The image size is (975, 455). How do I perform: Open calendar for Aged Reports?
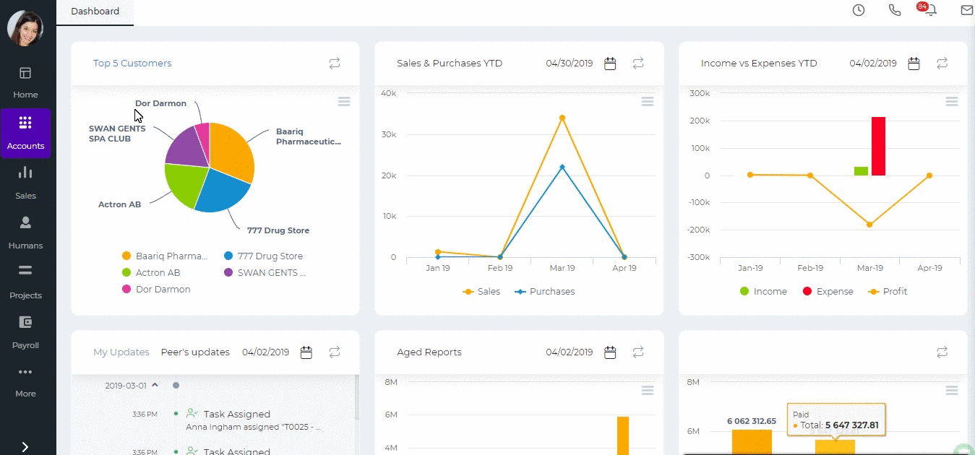tap(610, 352)
